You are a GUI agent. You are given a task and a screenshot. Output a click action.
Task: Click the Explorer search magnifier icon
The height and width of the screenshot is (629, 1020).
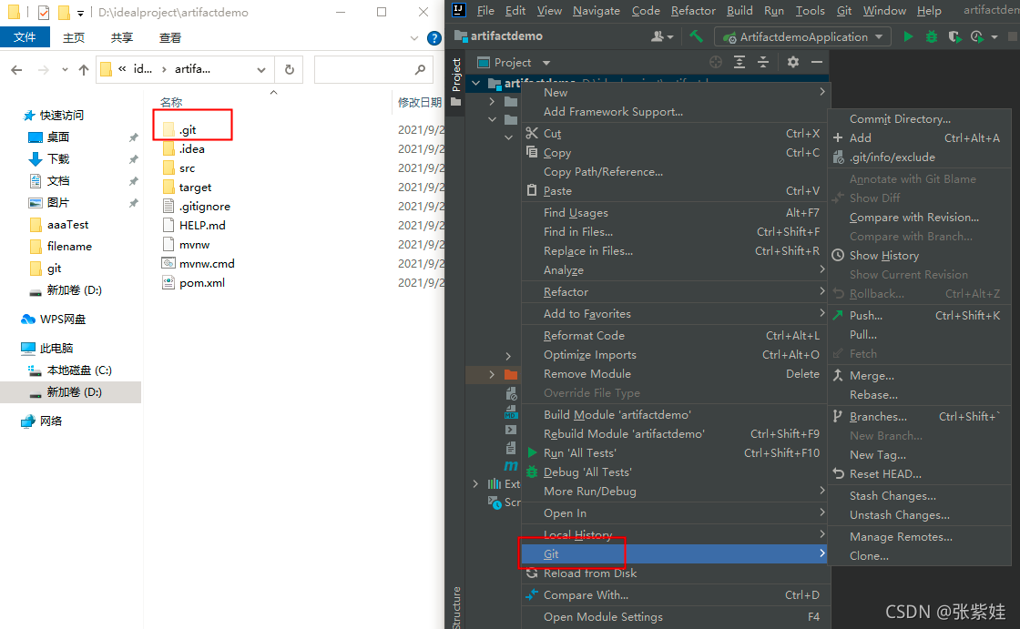click(x=420, y=69)
